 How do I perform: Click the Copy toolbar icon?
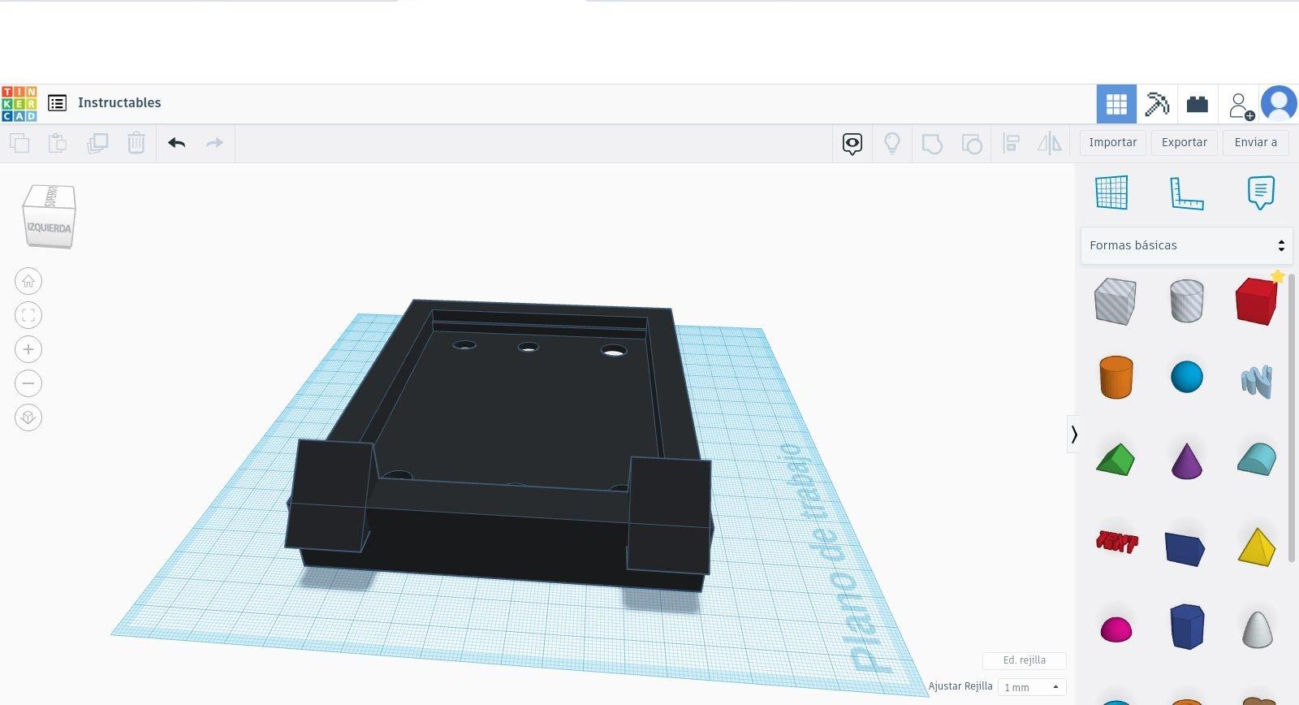tap(19, 144)
